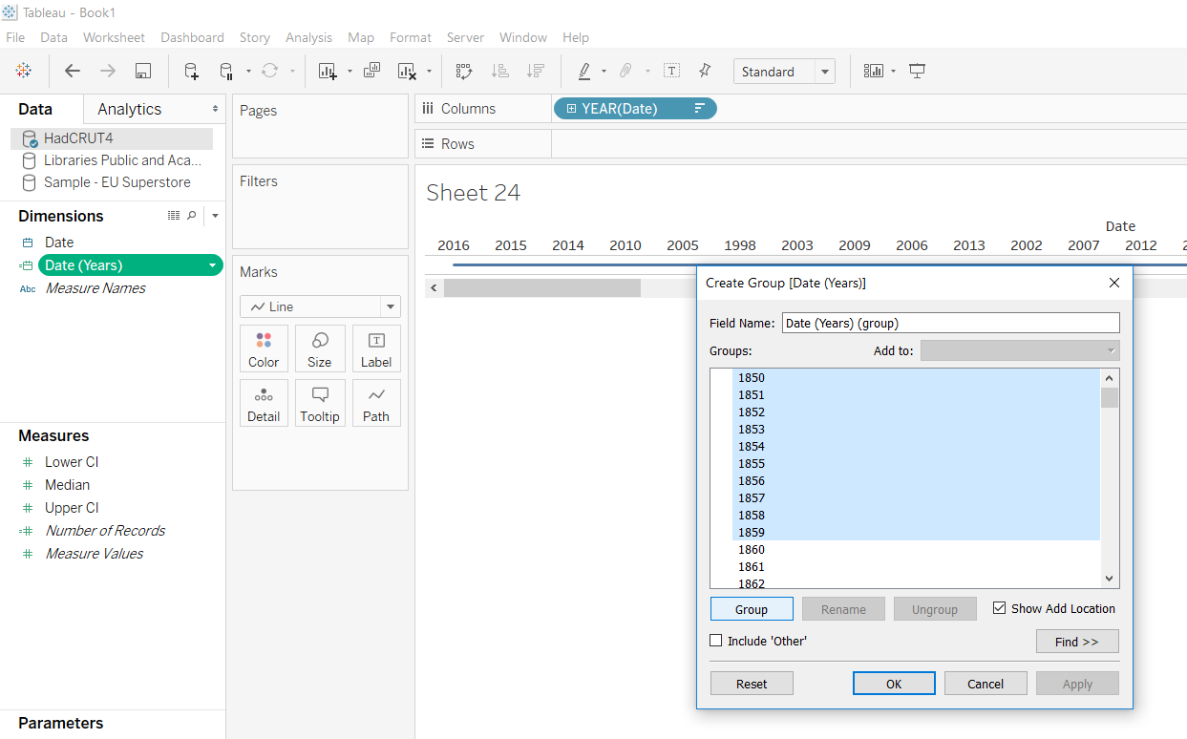Click the Find >> button

[1076, 642]
